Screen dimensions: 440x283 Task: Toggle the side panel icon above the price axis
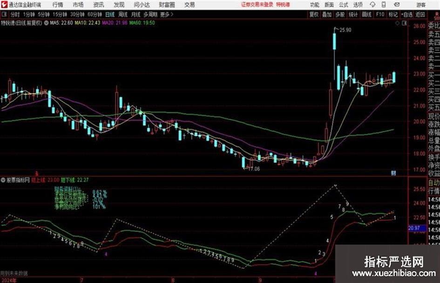click(x=404, y=24)
